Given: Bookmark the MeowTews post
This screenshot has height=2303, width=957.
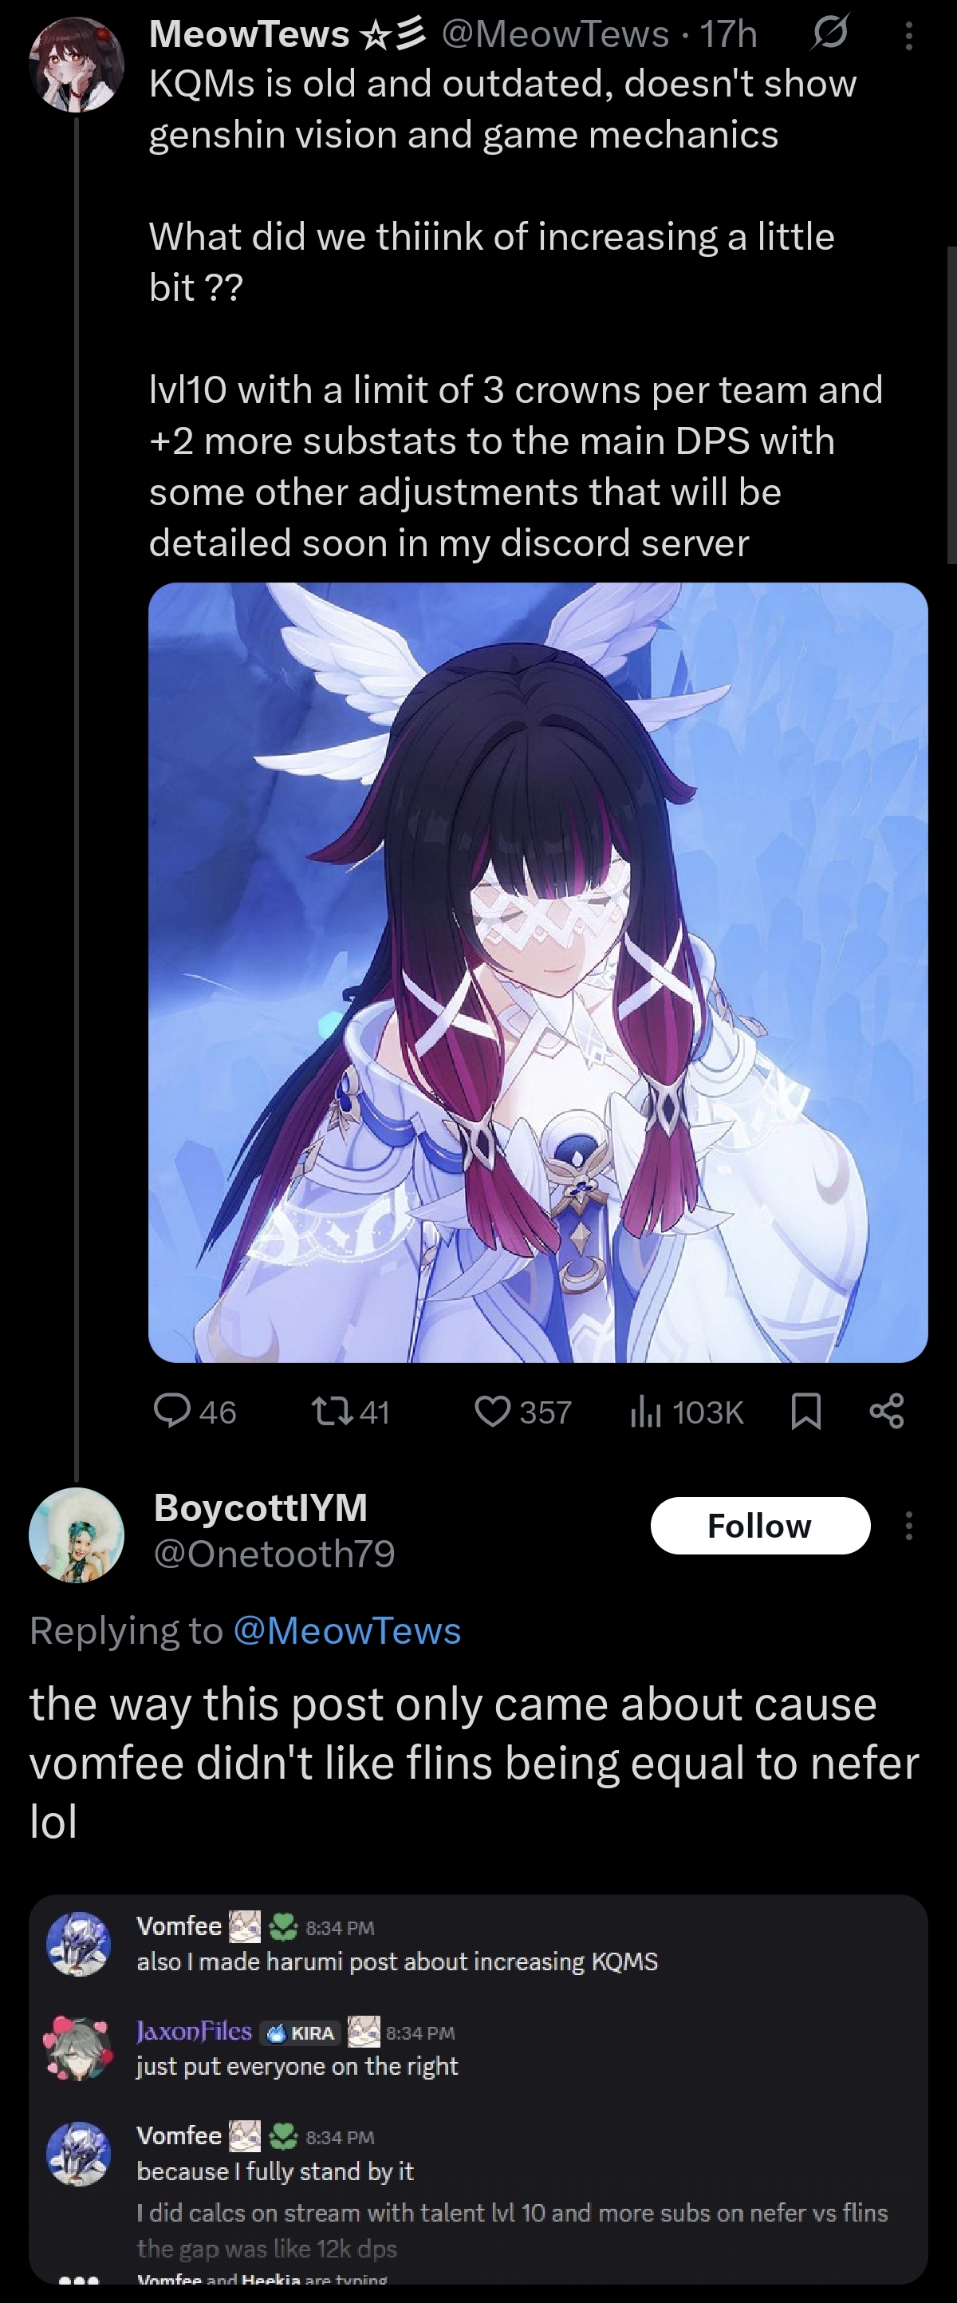Looking at the screenshot, I should (806, 1412).
